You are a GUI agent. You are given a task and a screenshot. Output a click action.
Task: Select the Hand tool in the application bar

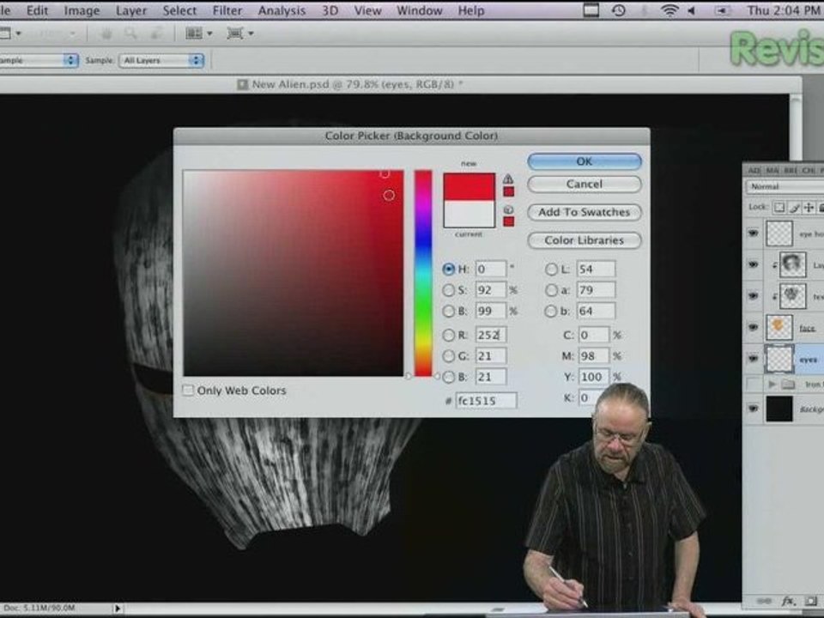[106, 33]
